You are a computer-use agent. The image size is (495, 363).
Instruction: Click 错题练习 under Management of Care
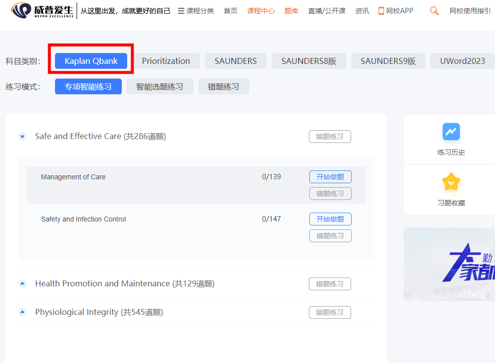tap(330, 194)
